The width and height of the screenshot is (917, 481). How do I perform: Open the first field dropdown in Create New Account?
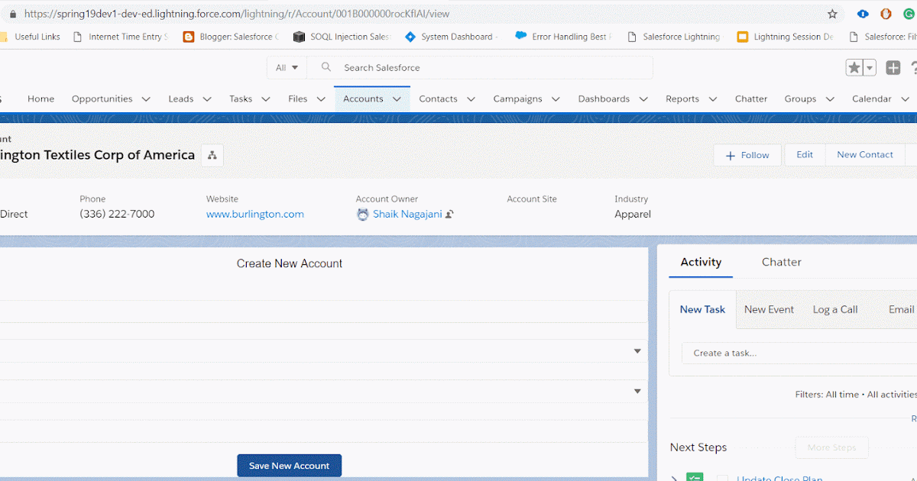point(637,350)
